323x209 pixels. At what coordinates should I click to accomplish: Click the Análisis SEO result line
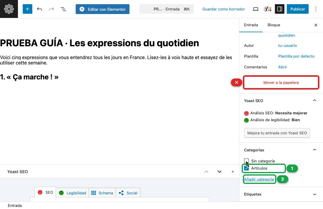(276, 113)
